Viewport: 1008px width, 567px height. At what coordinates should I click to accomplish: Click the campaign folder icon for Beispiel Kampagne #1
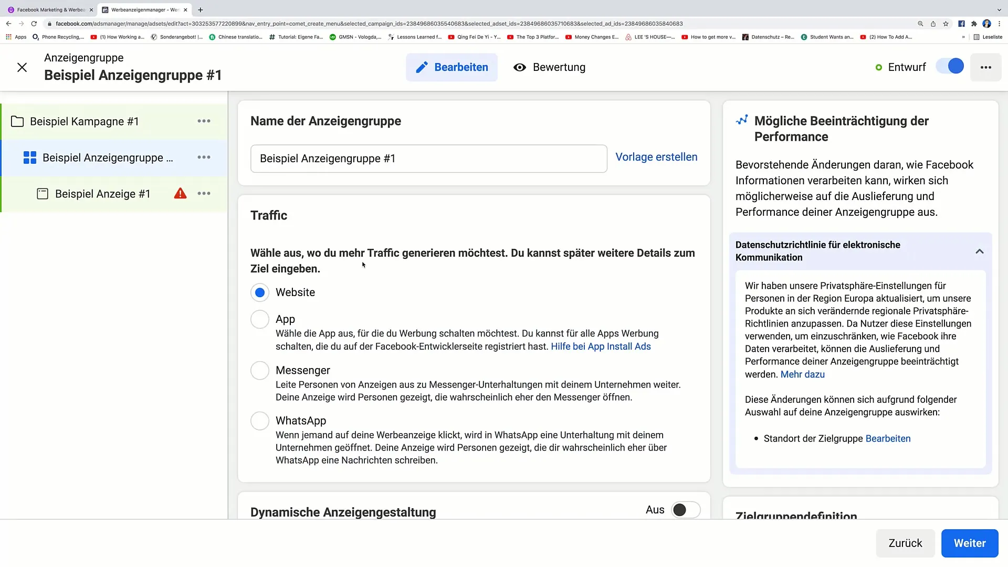pyautogui.click(x=17, y=121)
